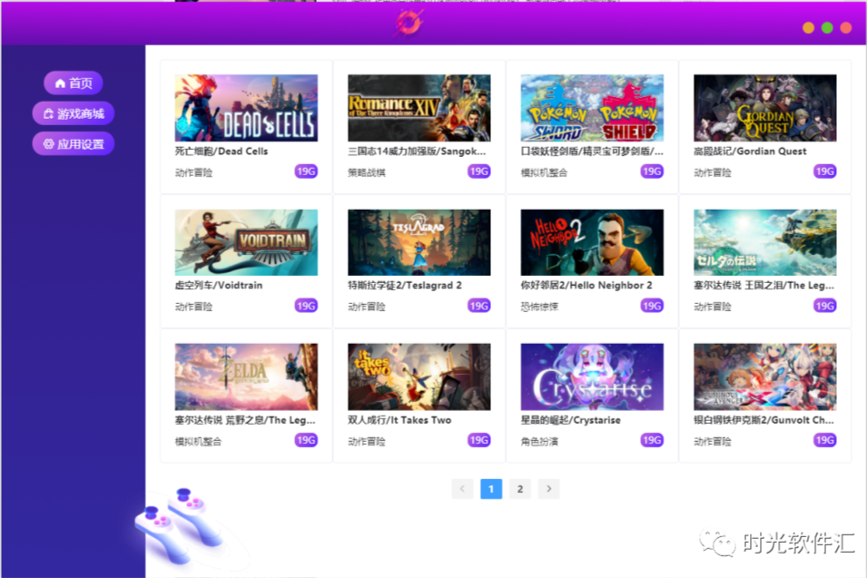Click the 19G badge on Sangokushi 14
This screenshot has height=578, width=867.
pyautogui.click(x=478, y=171)
